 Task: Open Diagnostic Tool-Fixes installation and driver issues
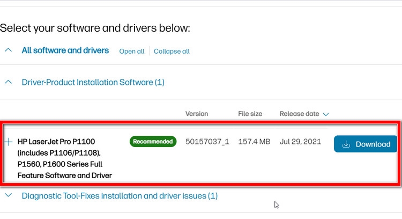(120, 196)
